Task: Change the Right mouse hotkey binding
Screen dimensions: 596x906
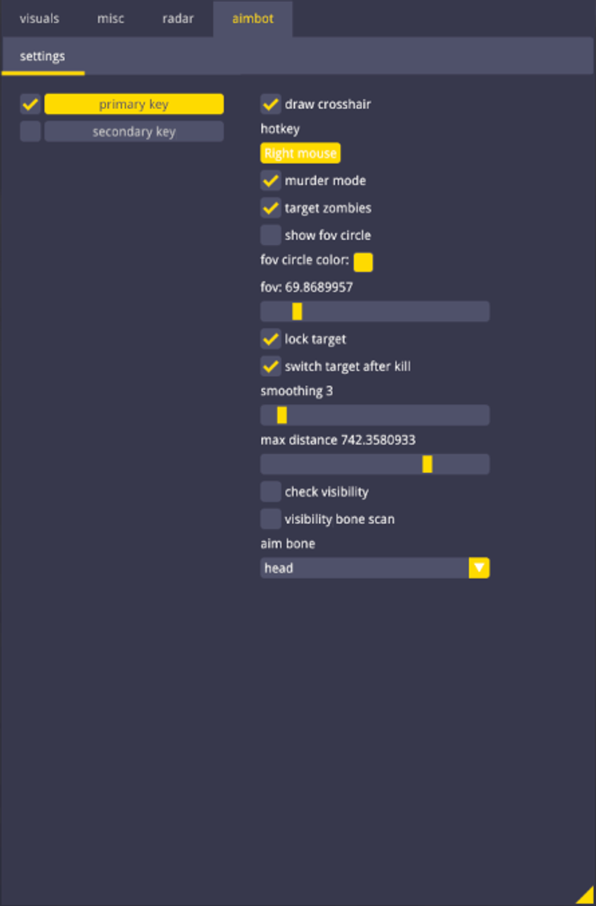Action: coord(300,153)
